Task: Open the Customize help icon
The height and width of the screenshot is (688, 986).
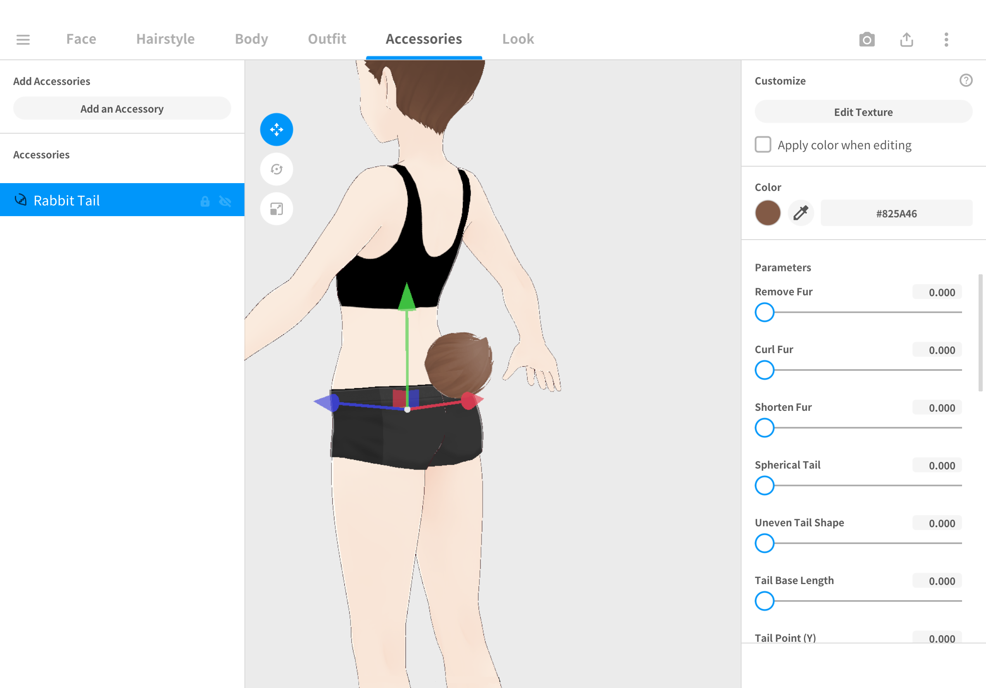Action: [x=966, y=80]
